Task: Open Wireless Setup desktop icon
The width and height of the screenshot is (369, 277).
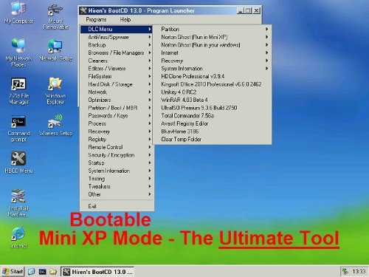Action: click(x=56, y=125)
